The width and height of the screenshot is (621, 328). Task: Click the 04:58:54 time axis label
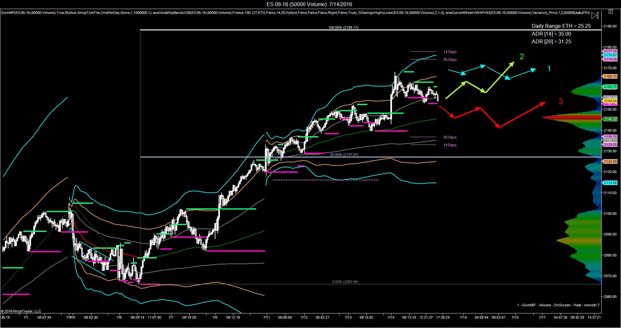[x=482, y=317]
